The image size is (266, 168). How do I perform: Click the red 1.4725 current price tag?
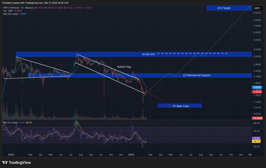(x=257, y=92)
